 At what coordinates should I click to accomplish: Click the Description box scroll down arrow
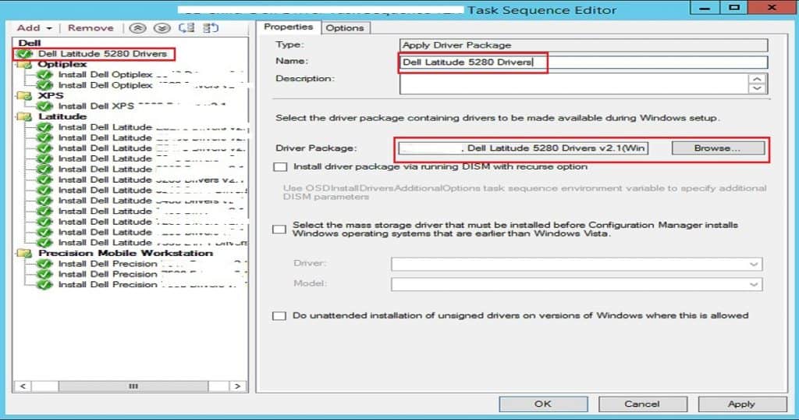[x=757, y=88]
